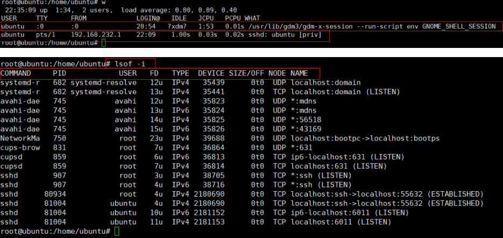Select the SIZE/OFF column header
This screenshot has width=503, height=238.
click(x=246, y=73)
